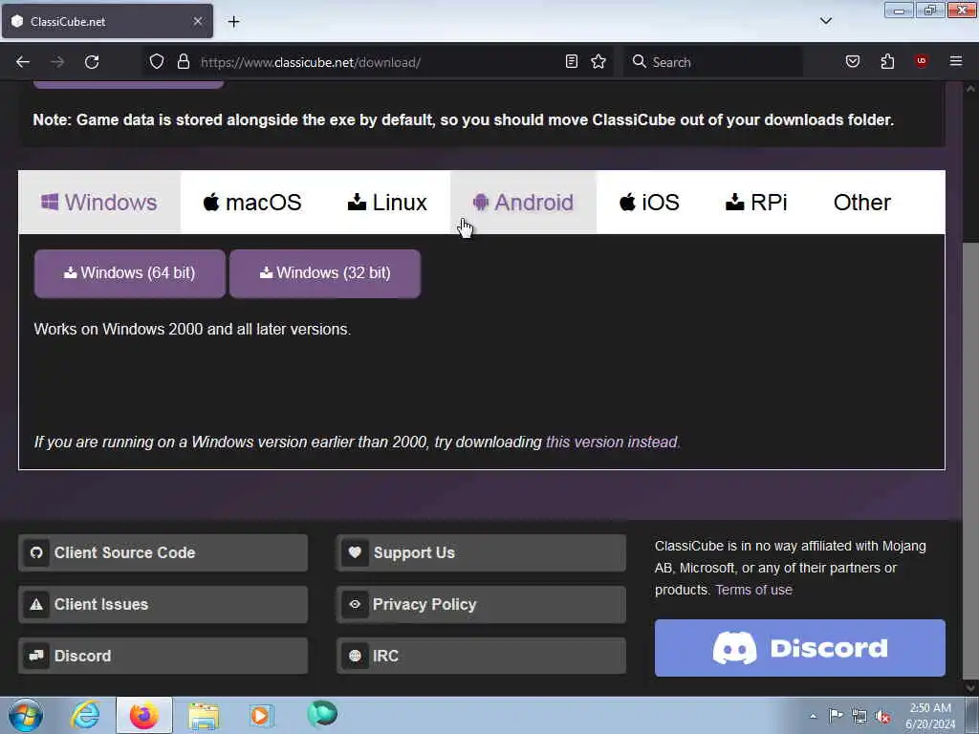Select the RPi platform tab
Screen dimensions: 979x734
pyautogui.click(x=756, y=203)
